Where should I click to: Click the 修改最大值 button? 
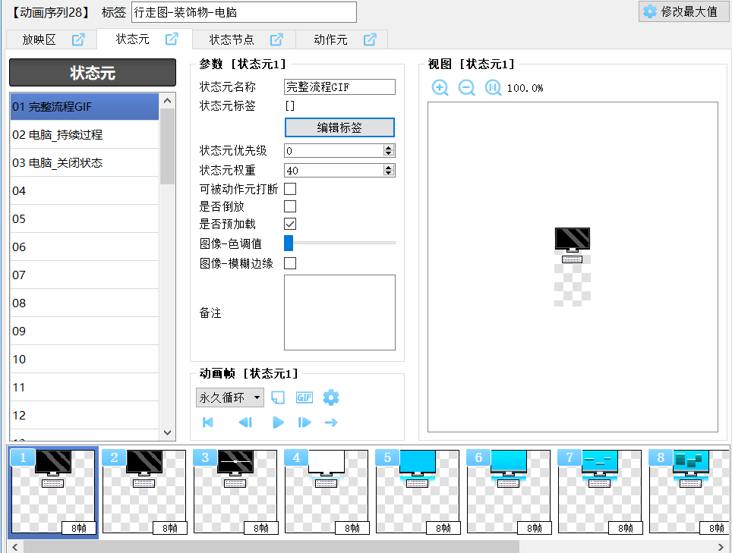coord(680,11)
